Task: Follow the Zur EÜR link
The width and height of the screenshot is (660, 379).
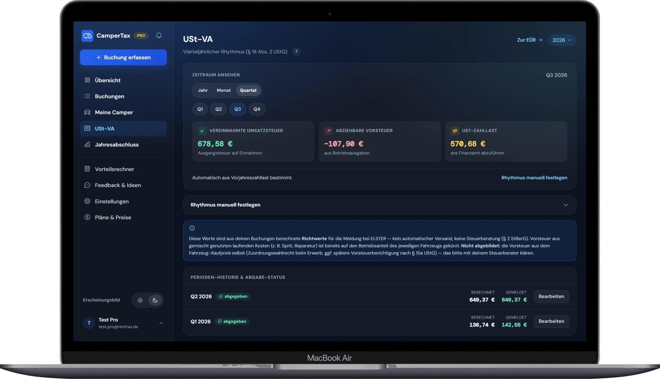Action: pyautogui.click(x=530, y=40)
